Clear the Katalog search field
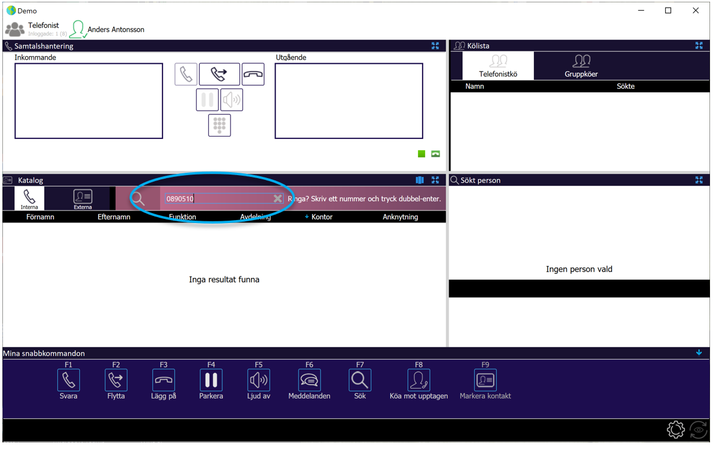Viewport: 713px width, 449px height. 277,199
